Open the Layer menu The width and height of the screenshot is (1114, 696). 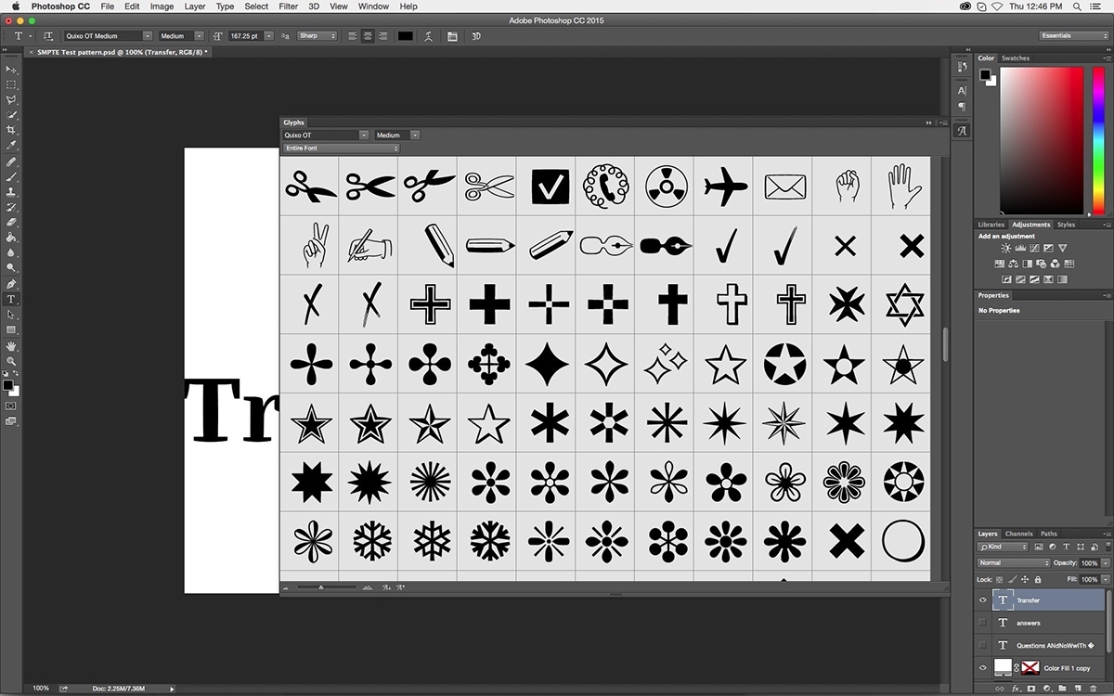tap(195, 6)
